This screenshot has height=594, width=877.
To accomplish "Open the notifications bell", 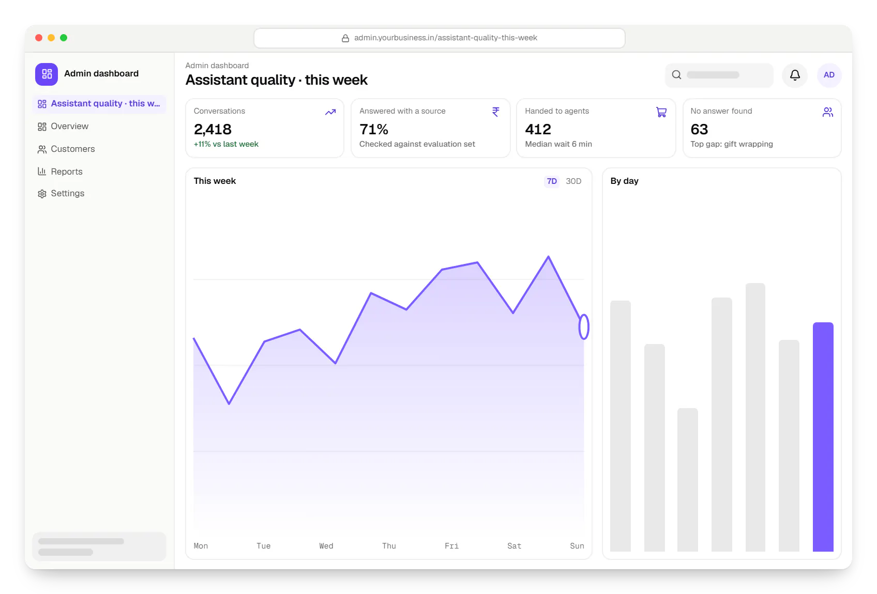I will 795,75.
